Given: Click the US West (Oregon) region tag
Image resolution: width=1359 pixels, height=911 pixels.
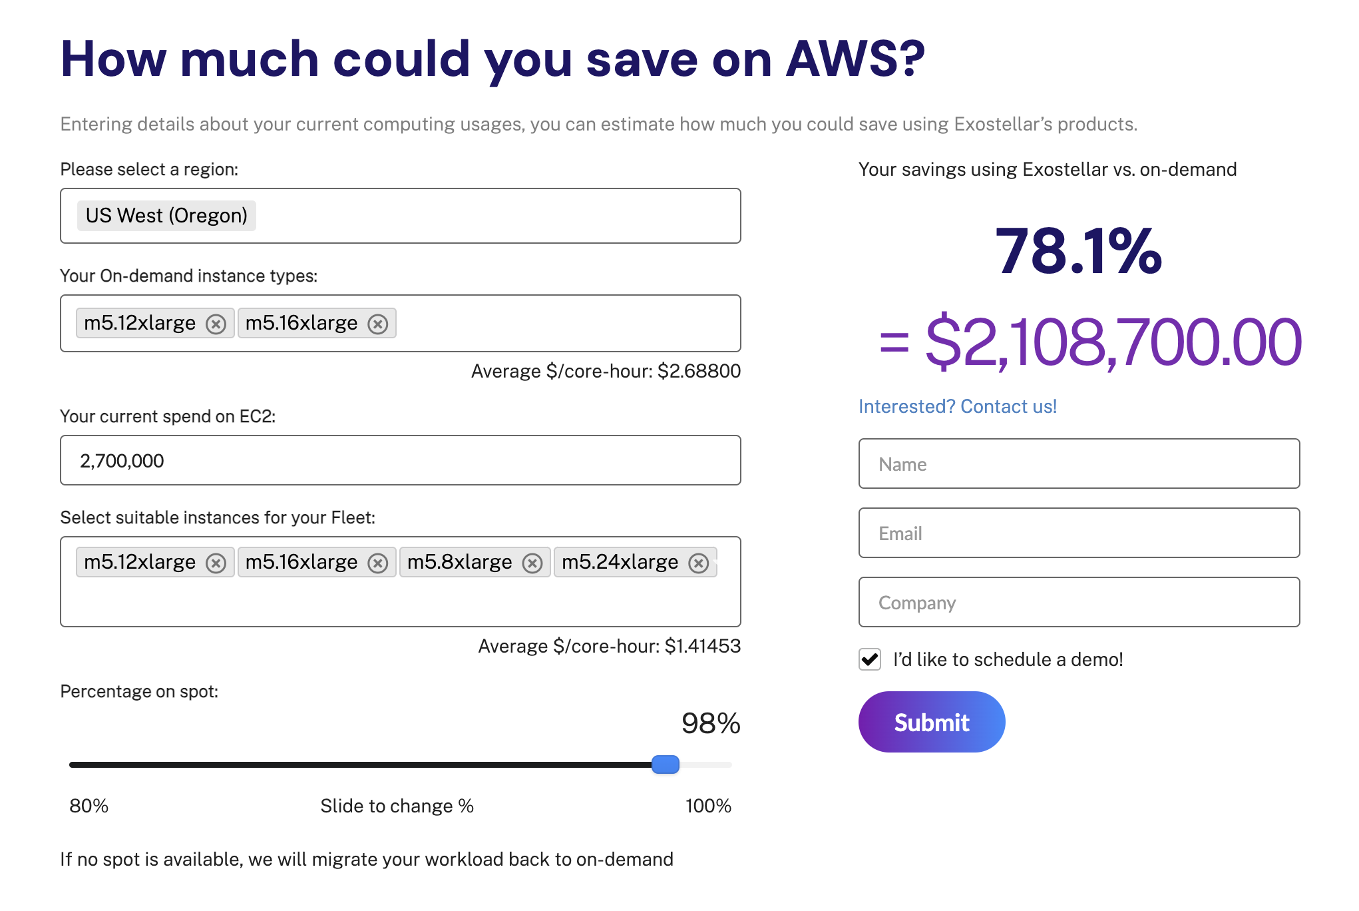Looking at the screenshot, I should pyautogui.click(x=165, y=215).
